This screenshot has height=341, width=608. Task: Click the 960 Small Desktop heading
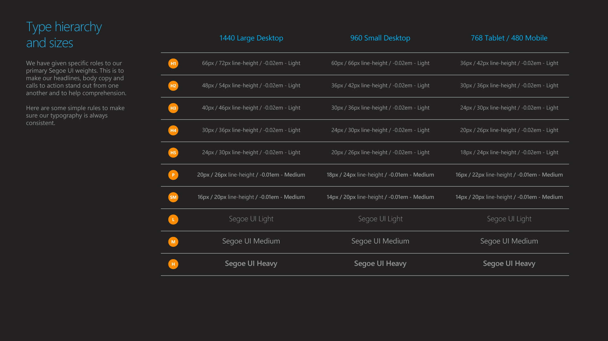(x=380, y=38)
